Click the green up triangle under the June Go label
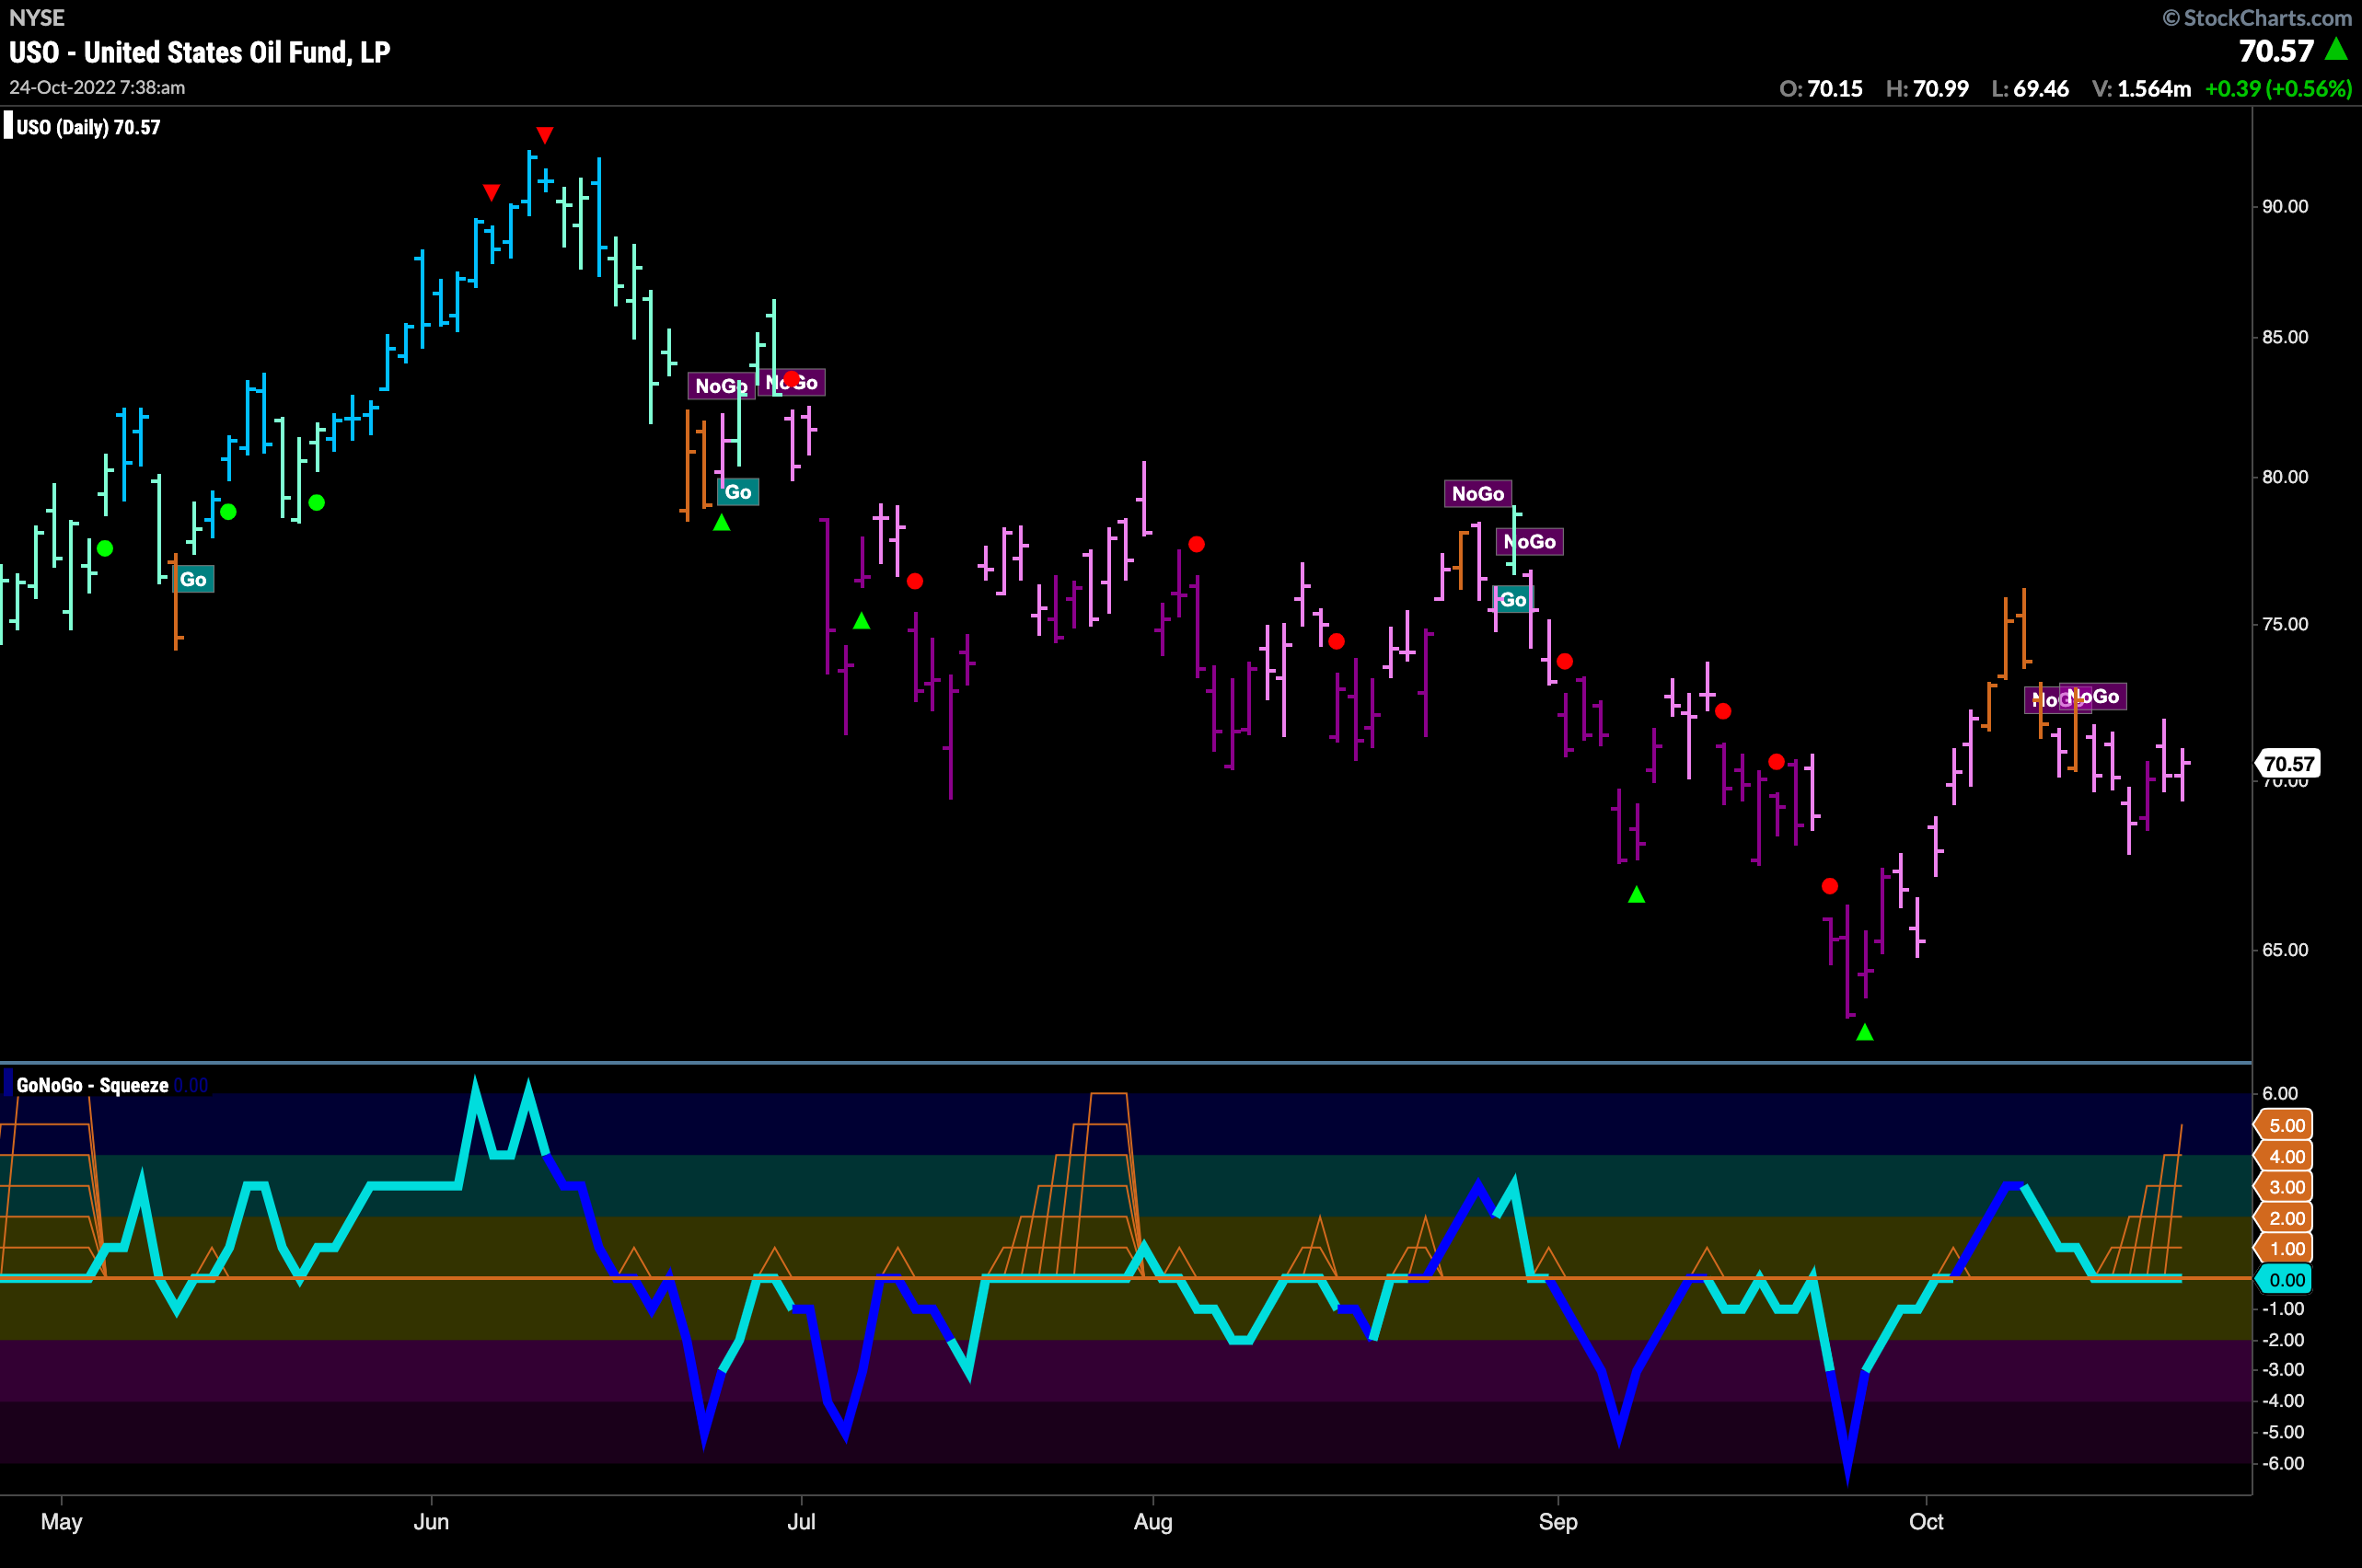This screenshot has width=2362, height=1568. [722, 522]
